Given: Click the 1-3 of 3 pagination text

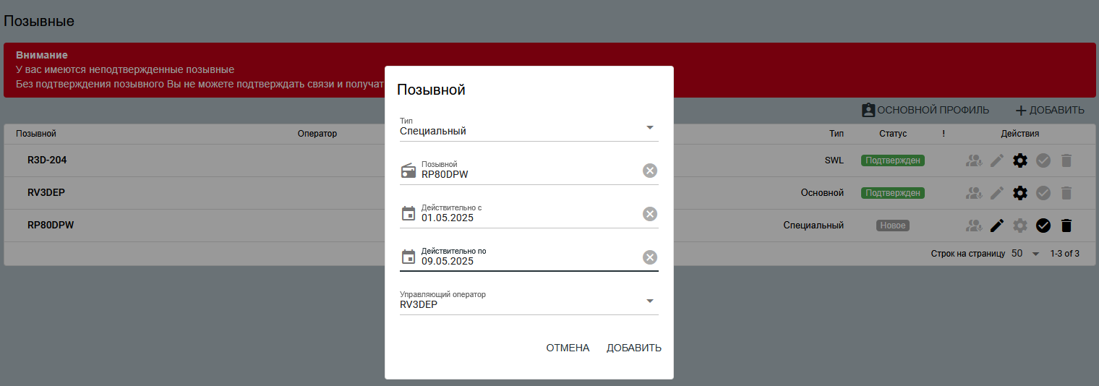Looking at the screenshot, I should [1065, 254].
